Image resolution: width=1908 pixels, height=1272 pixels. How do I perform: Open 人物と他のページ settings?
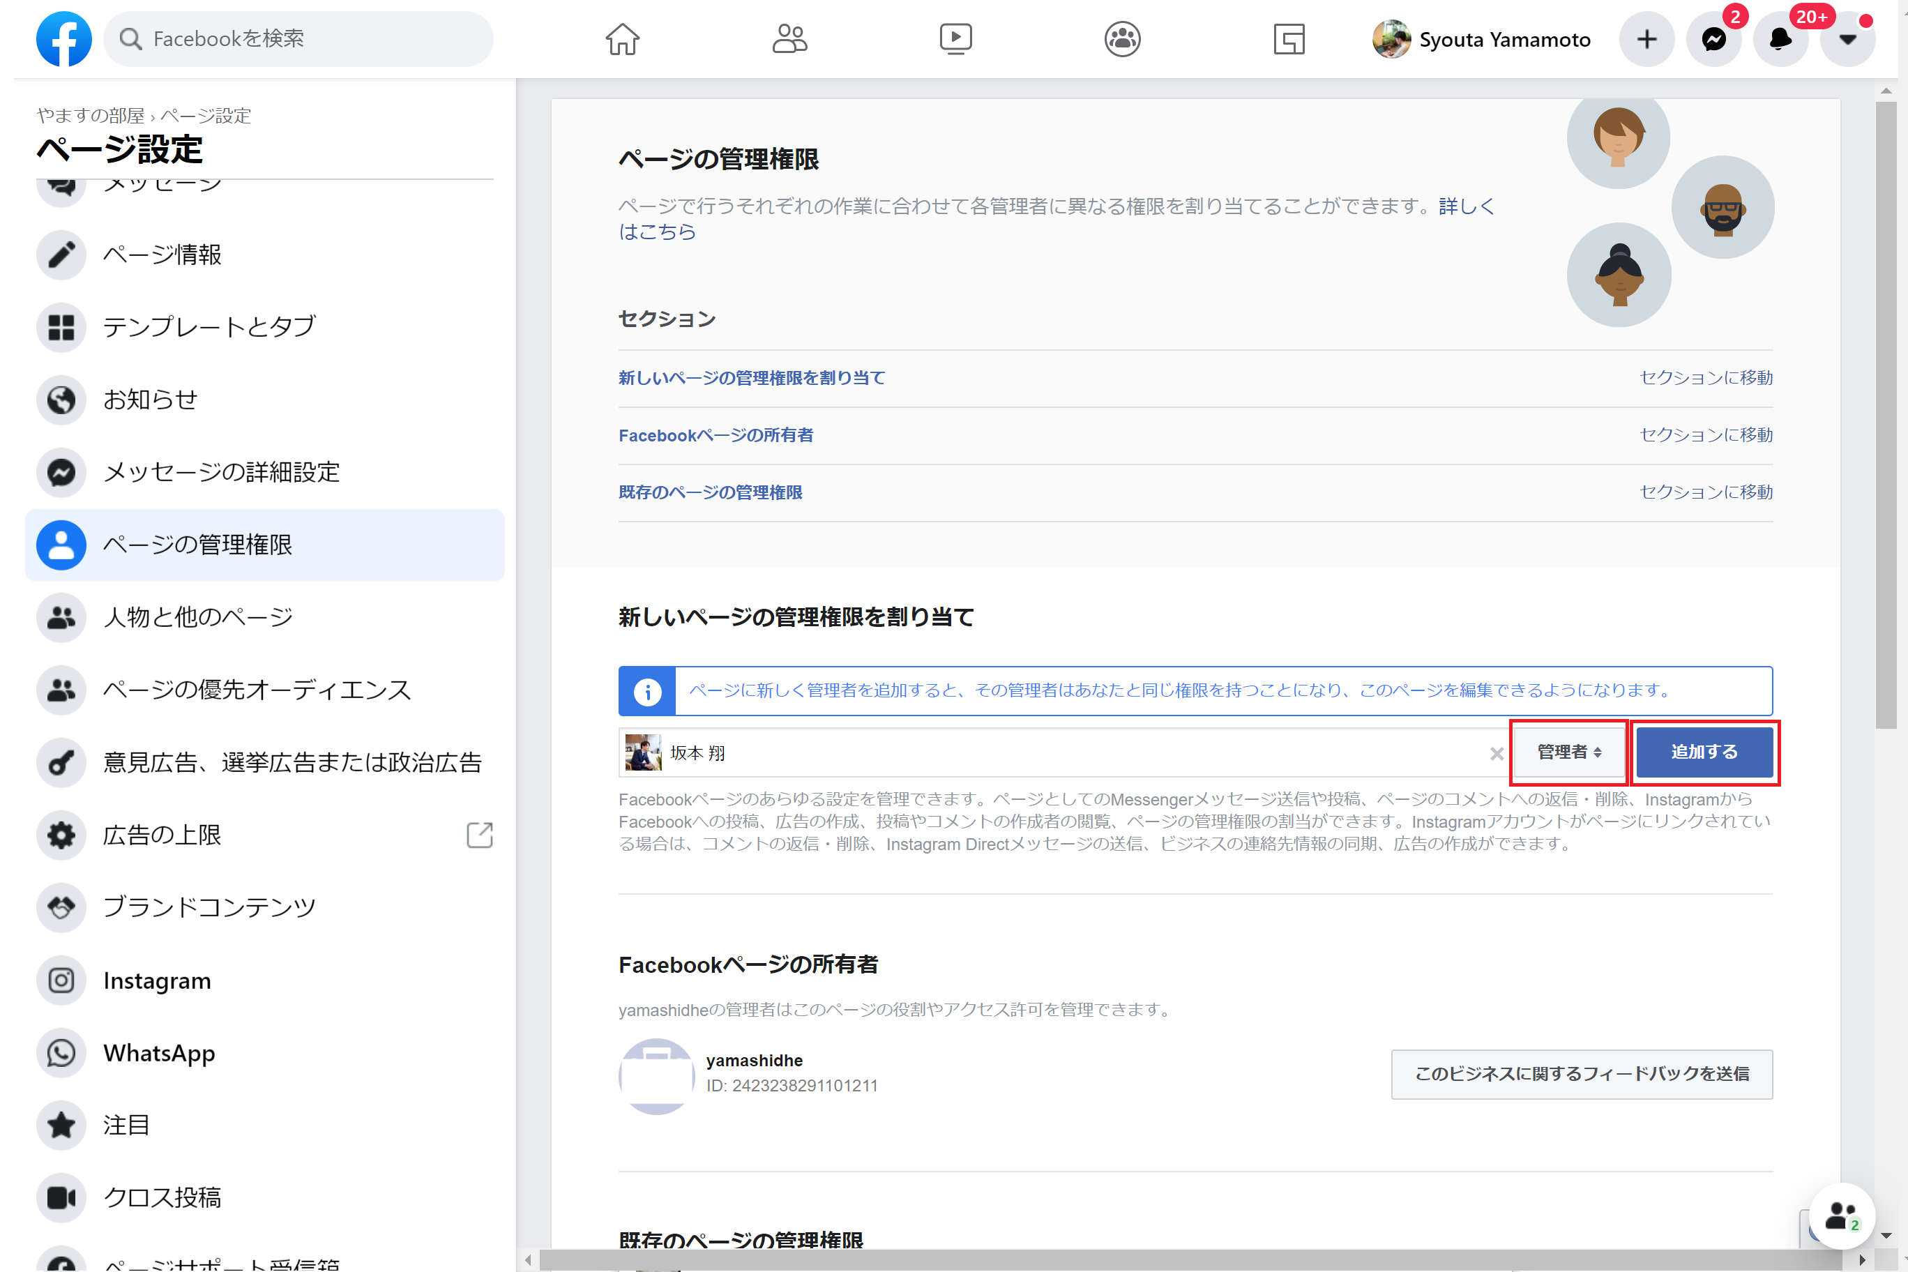(264, 617)
